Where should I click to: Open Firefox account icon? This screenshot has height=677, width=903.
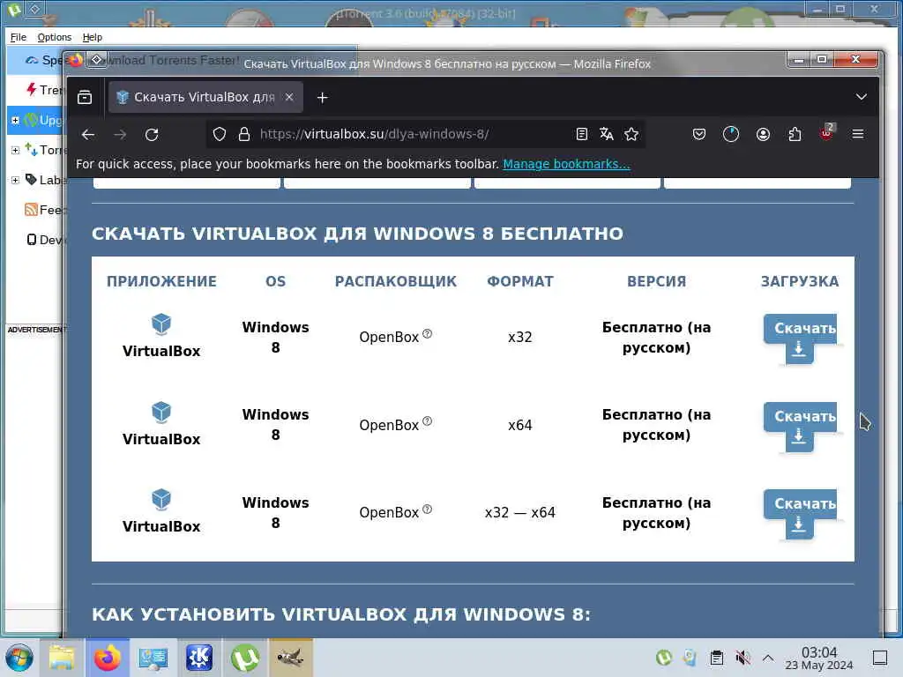(763, 134)
